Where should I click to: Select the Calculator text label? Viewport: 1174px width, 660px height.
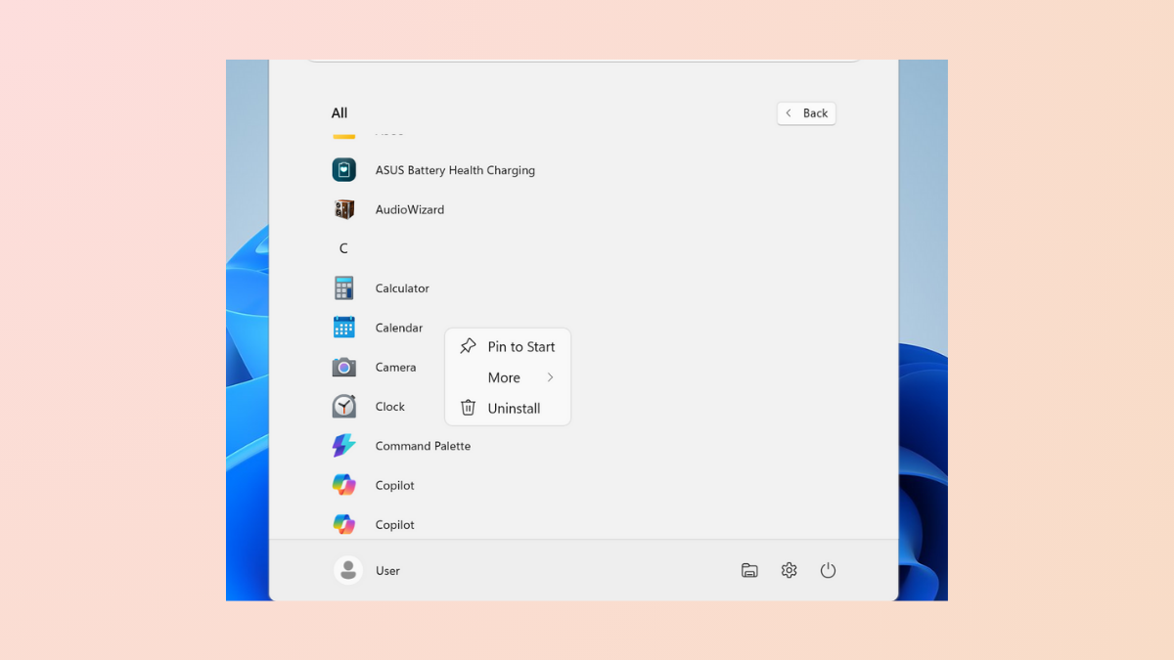pos(402,288)
